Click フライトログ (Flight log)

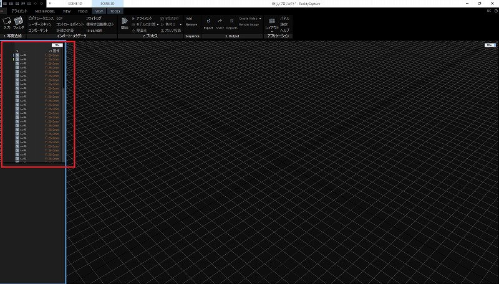(94, 19)
